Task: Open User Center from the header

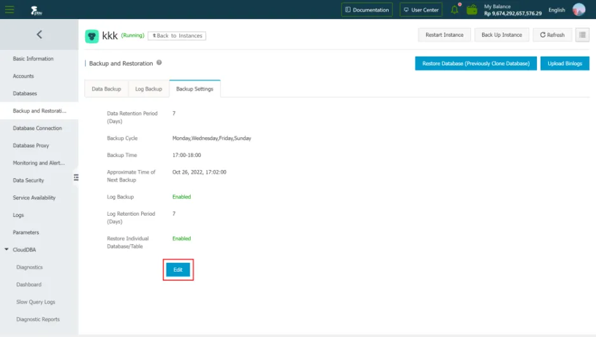Action: point(421,10)
